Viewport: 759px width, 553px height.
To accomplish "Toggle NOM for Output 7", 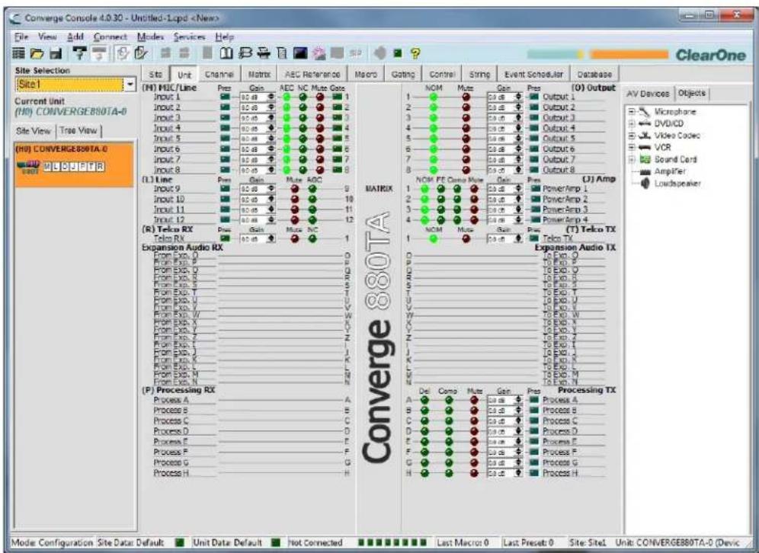I will pos(434,160).
